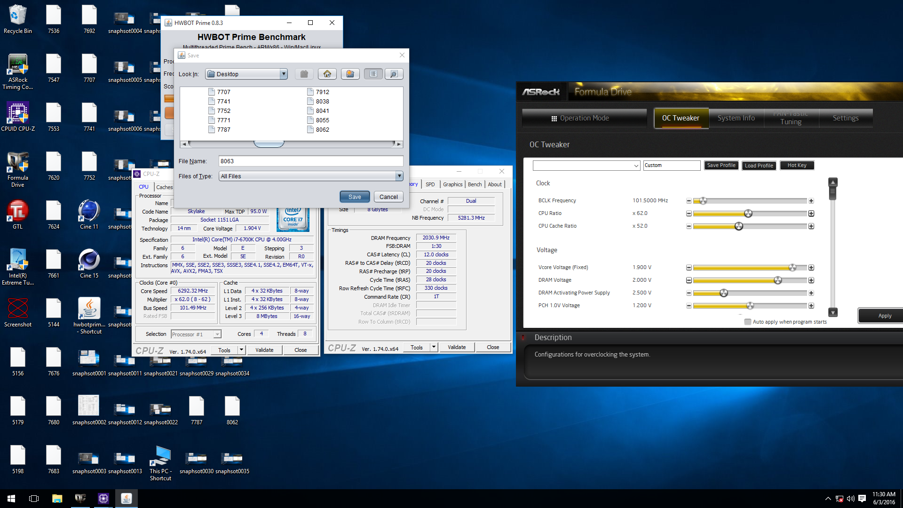Open the Bench tab in right CPU-Z
903x508 pixels.
click(x=475, y=184)
